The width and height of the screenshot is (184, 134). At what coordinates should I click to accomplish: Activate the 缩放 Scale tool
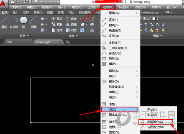coord(71,30)
